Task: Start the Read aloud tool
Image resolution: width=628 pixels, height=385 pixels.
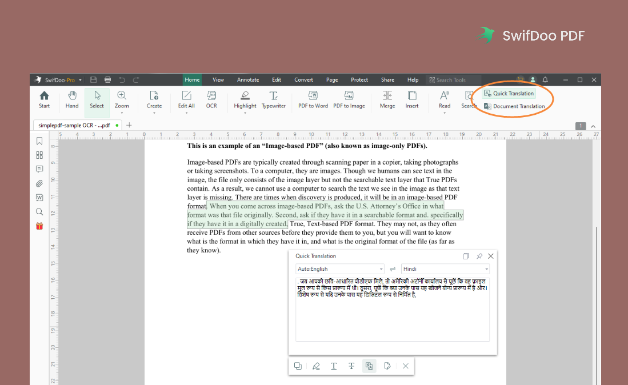Action: click(x=445, y=99)
